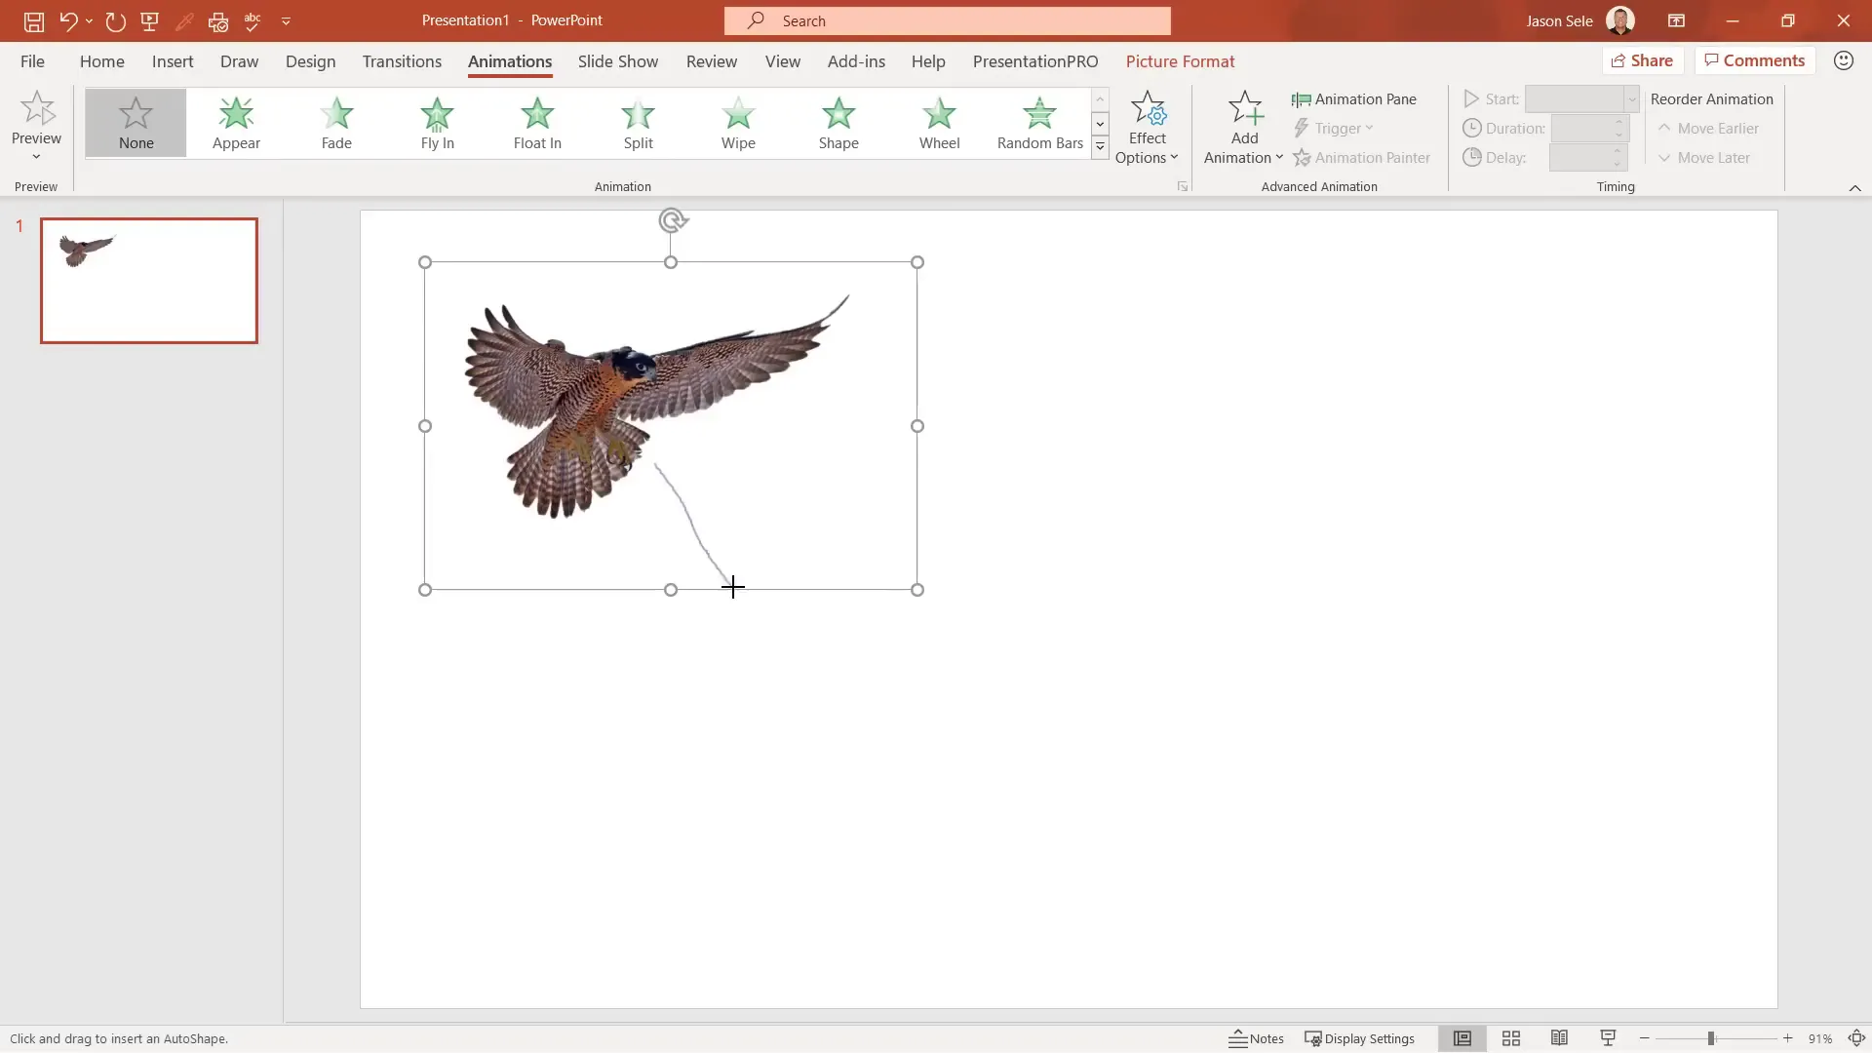Switch to Reading View
Screen dimensions: 1872x1053
(x=1559, y=1038)
